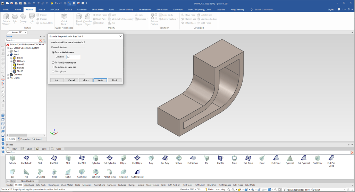Switch to the Properties panel tab

point(24,139)
